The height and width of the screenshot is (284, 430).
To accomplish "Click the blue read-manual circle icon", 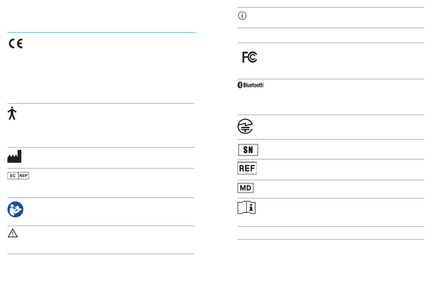I will [15, 209].
